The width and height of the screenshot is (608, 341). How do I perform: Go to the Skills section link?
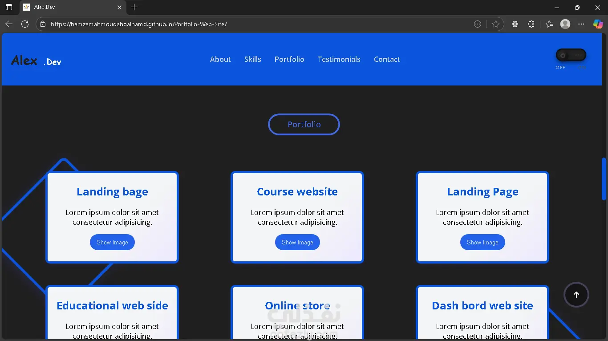[252, 59]
